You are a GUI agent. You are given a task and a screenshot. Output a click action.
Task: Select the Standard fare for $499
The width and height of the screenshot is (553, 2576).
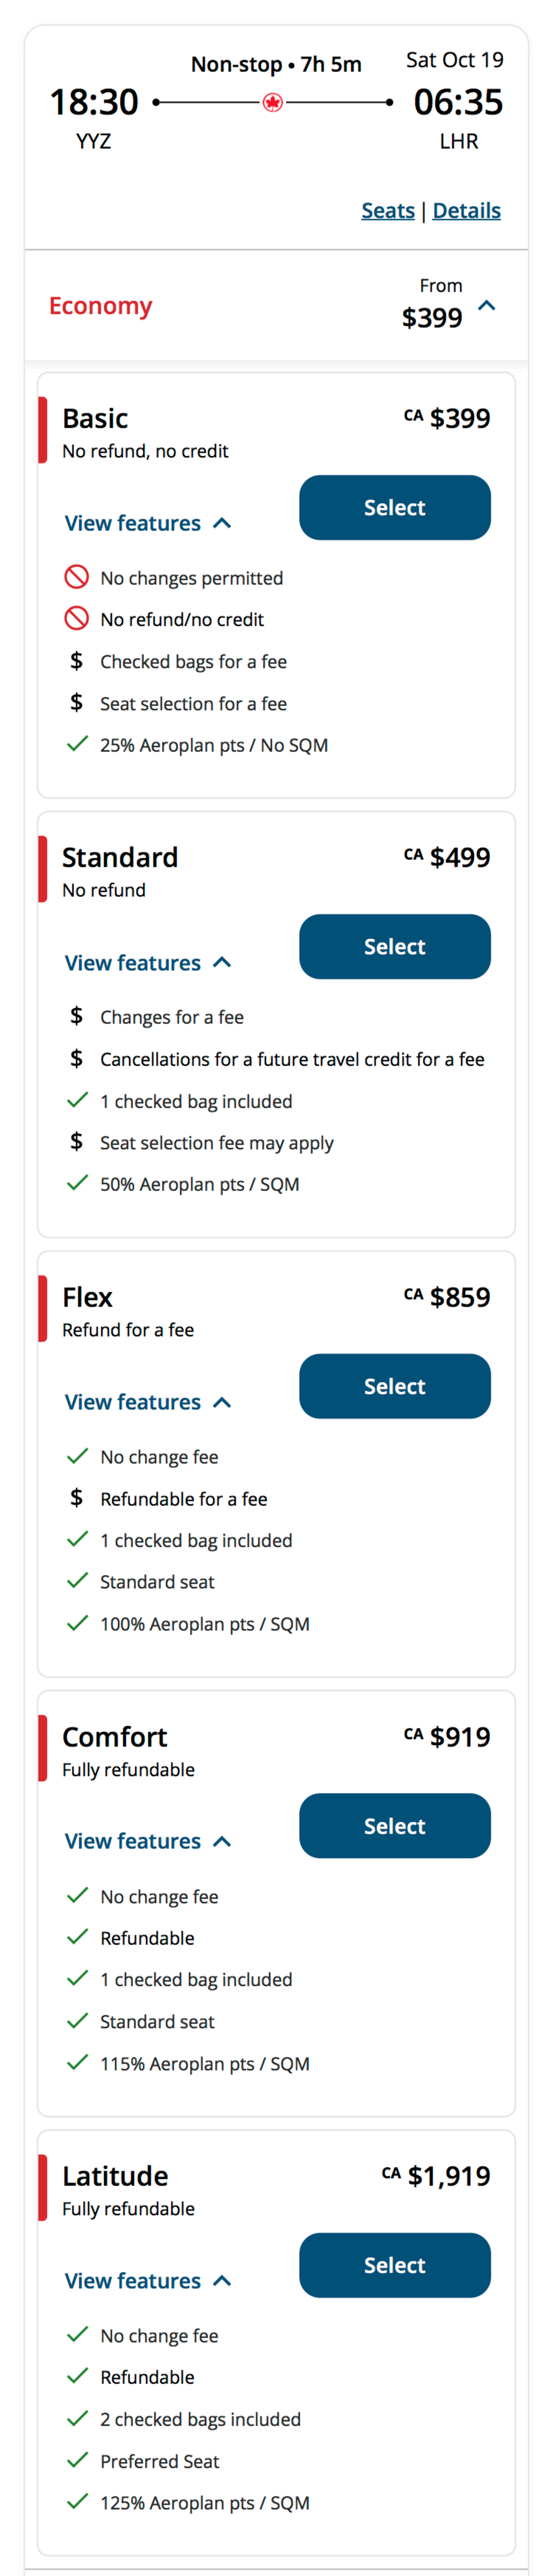(x=394, y=947)
